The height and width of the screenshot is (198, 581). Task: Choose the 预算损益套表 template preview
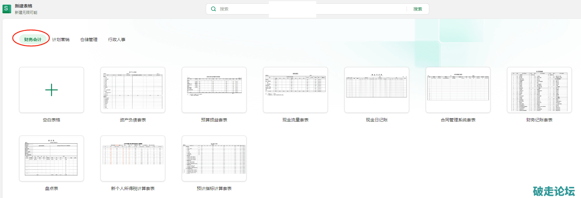(214, 90)
